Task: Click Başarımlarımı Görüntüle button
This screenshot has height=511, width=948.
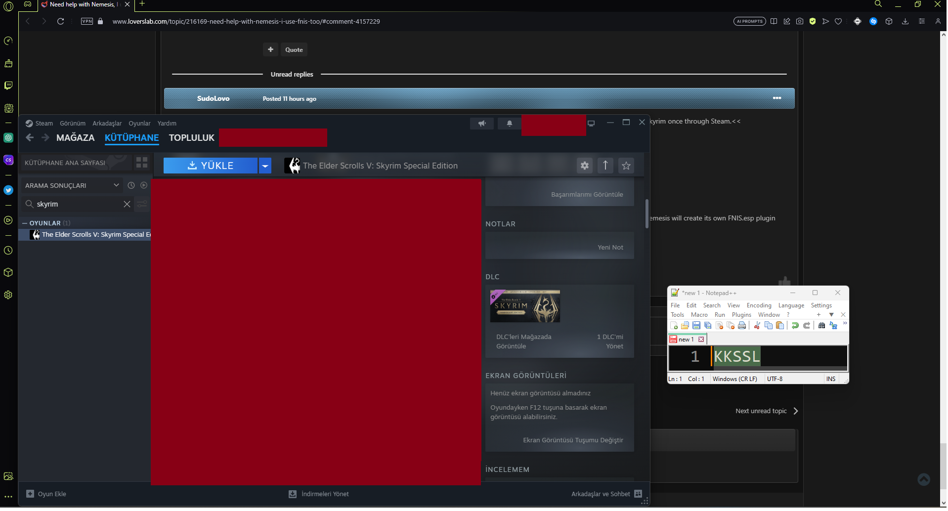Action: 587,195
